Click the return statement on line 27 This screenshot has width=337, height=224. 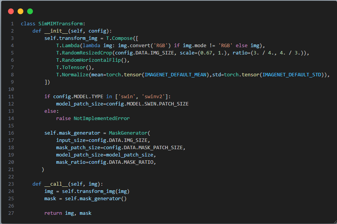click(68, 213)
